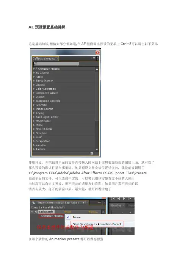This screenshot has width=188, height=266.
Task: Select the Perspective row
Action: [x=64, y=141]
